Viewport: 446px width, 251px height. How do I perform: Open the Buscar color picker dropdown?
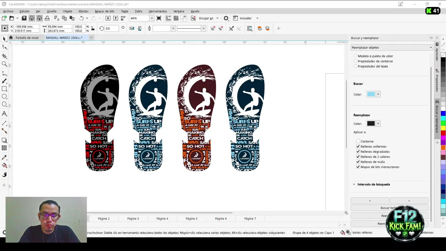coord(378,94)
